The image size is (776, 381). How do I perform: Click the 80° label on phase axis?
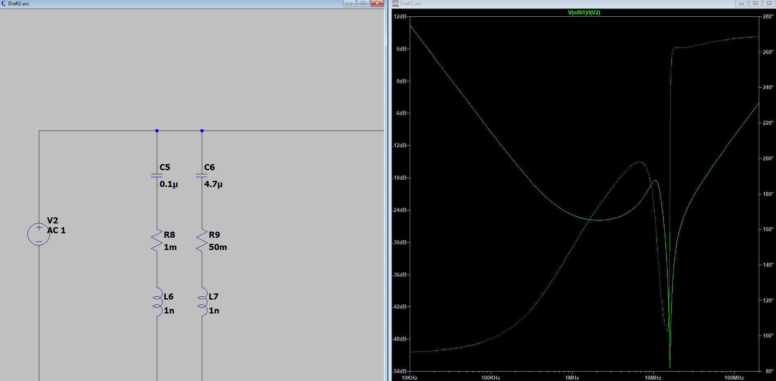(769, 371)
